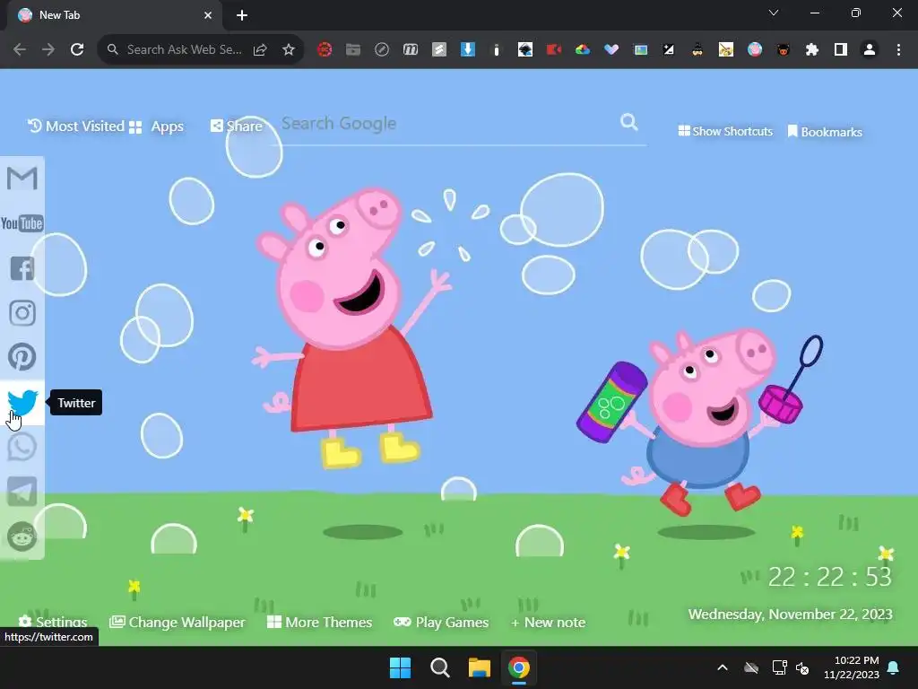The width and height of the screenshot is (918, 689).
Task: Open the Bookmarks menu
Action: pyautogui.click(x=825, y=132)
